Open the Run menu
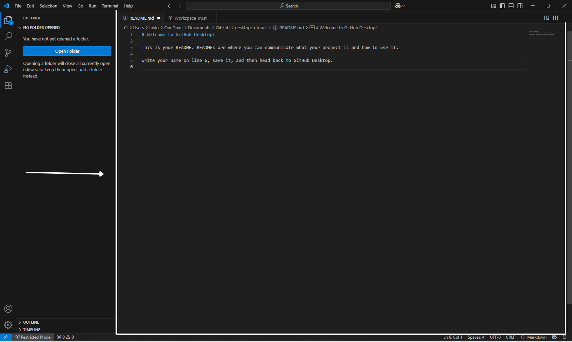Viewport: 572px width, 342px height. [92, 6]
